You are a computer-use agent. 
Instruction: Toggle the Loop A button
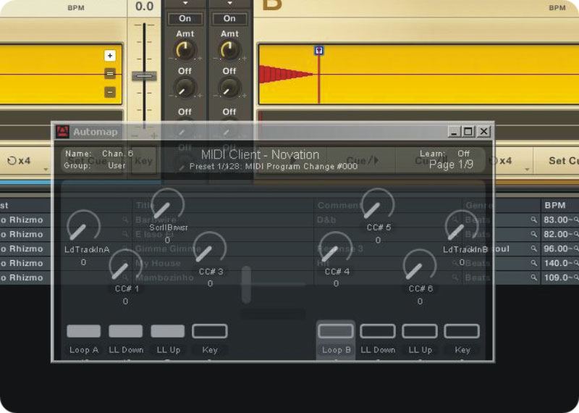tap(84, 331)
